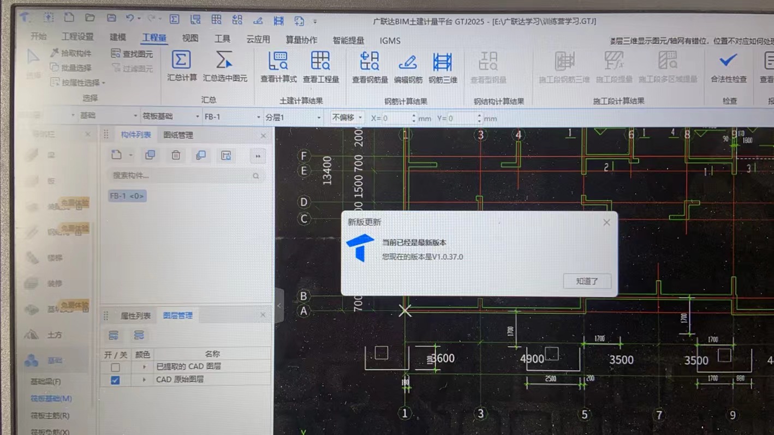Click the copy component icon beside new-component icon
The image size is (774, 435).
pyautogui.click(x=150, y=155)
